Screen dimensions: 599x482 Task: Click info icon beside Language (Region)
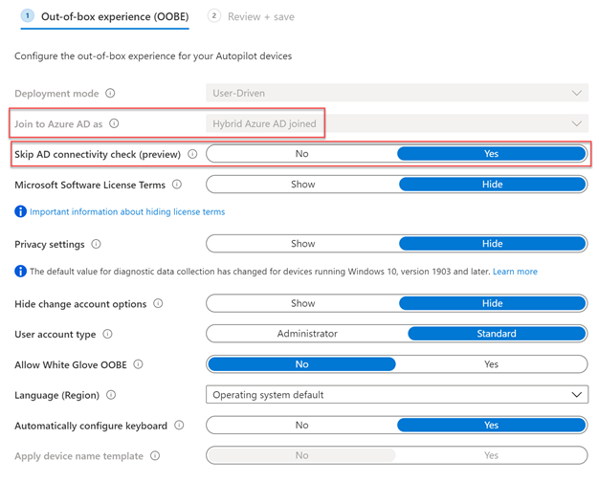(111, 395)
